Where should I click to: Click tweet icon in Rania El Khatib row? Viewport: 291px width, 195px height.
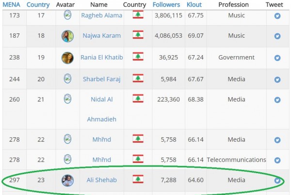click(277, 58)
